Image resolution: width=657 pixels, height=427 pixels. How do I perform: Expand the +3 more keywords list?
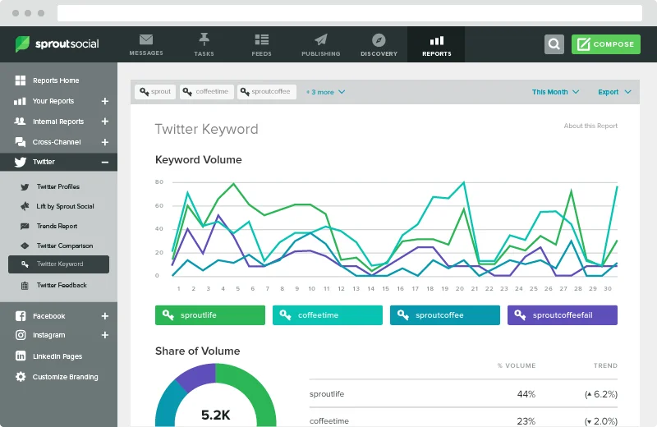pos(325,92)
